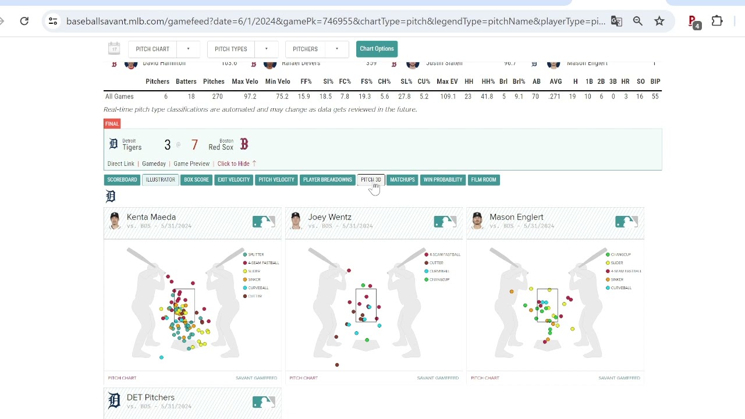
Task: Click the Tigers logo next to Mason Englert in the stats row
Action: (534, 63)
